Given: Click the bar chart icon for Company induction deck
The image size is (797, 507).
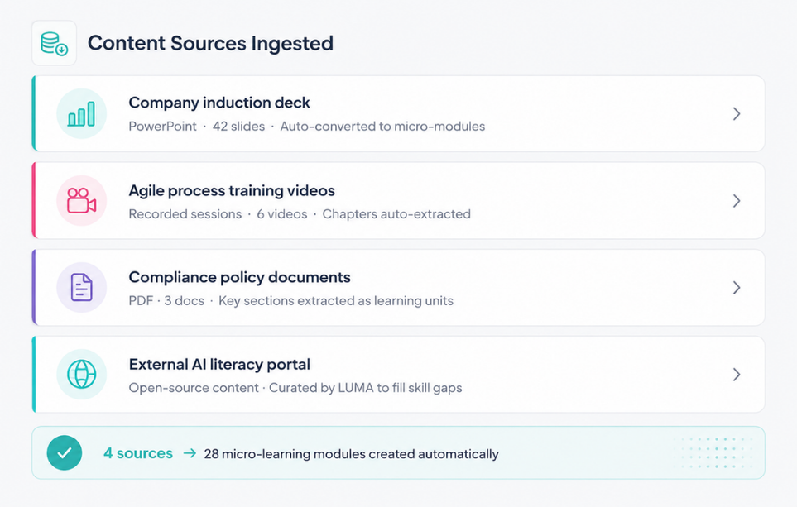Looking at the screenshot, I should click(81, 114).
